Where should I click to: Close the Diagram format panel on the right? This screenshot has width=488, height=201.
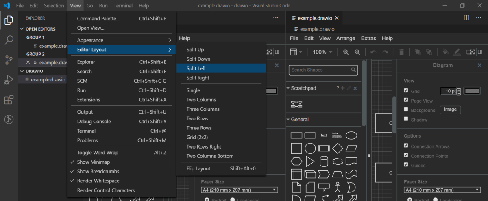[x=479, y=65]
